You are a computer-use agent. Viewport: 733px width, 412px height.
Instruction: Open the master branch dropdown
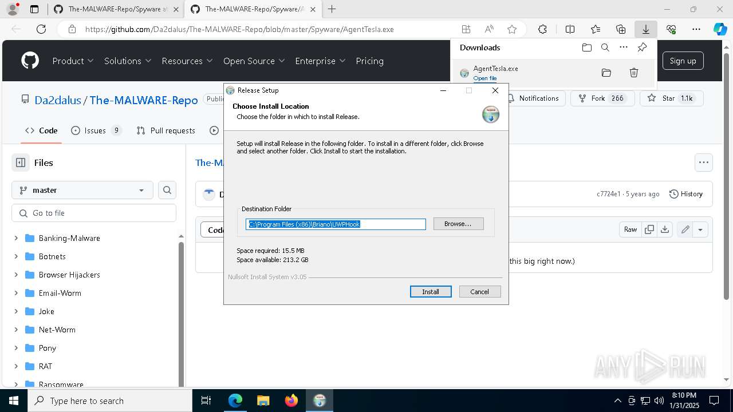(x=82, y=190)
